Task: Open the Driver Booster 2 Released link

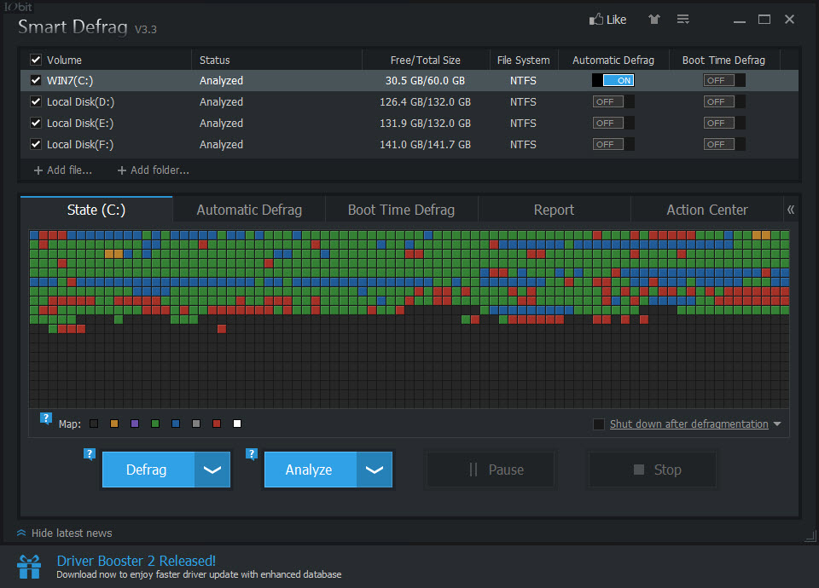Action: click(136, 561)
